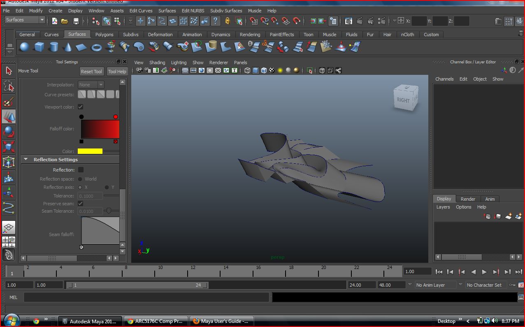Screen dimensions: 525x327
Task: Switch to the Polygons shelf tab
Action: [104, 35]
